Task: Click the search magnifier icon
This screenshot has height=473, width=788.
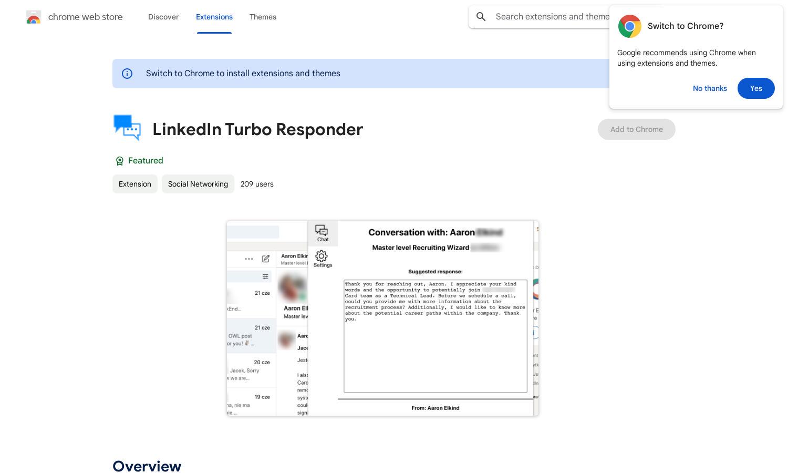Action: coord(481,17)
